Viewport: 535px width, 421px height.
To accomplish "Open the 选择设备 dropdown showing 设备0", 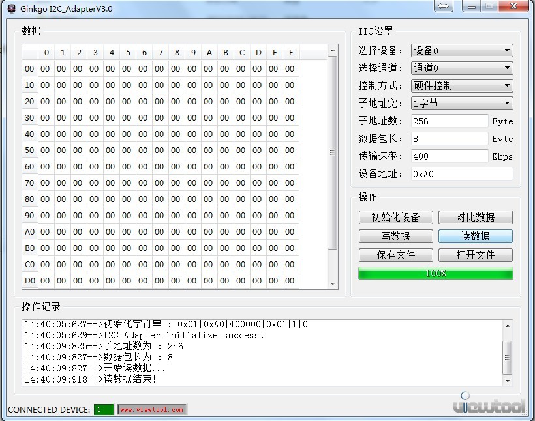I will tap(462, 50).
